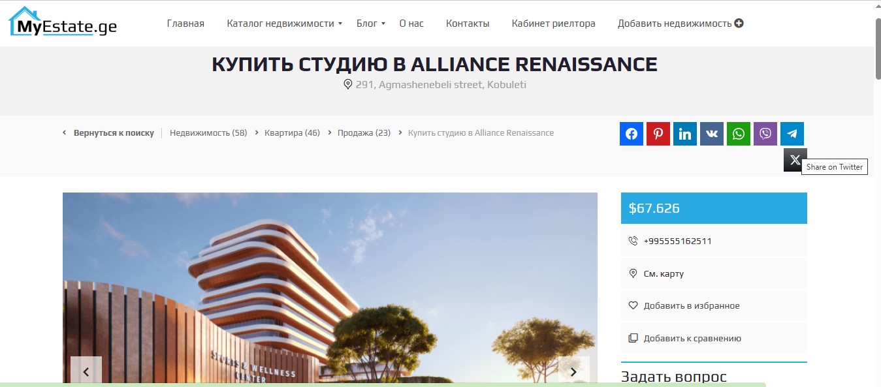The image size is (881, 387).
Task: Open the Блог menu item
Action: [366, 23]
